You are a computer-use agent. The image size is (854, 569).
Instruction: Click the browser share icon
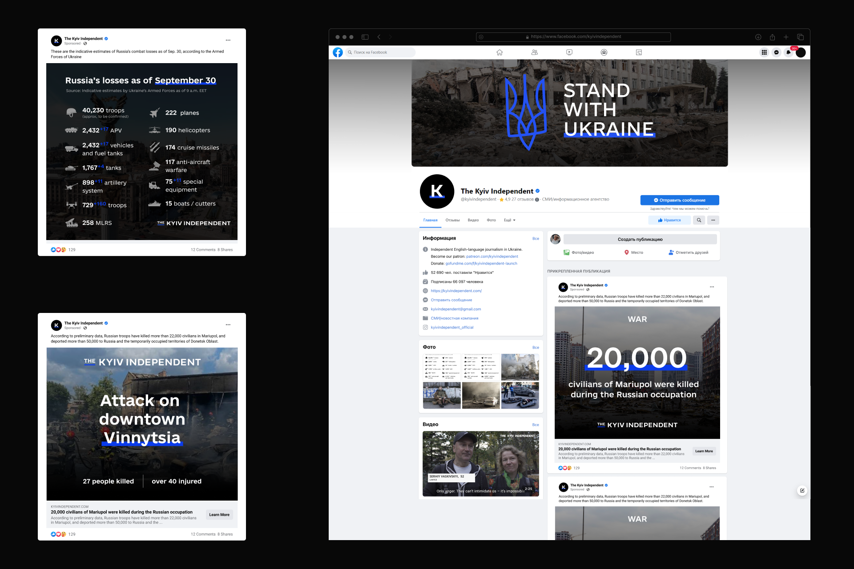772,37
